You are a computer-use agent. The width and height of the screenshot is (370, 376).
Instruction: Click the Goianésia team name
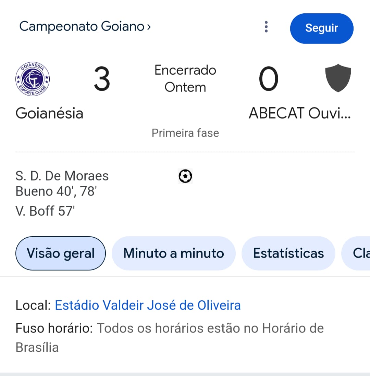(x=49, y=113)
